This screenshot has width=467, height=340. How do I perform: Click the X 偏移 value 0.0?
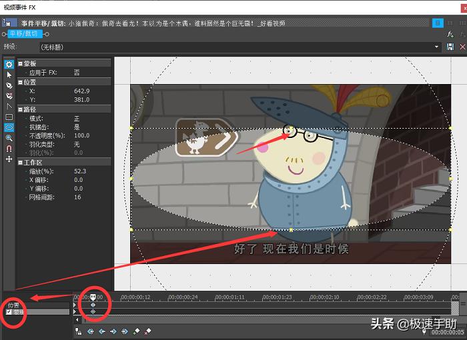[78, 180]
